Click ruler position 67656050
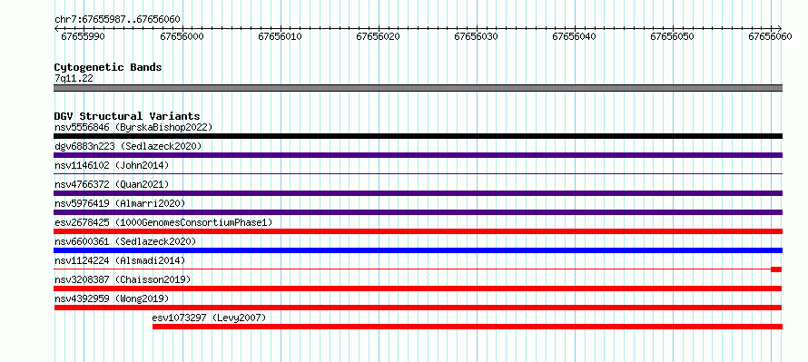Viewport: 808px width, 362px height. [673, 36]
